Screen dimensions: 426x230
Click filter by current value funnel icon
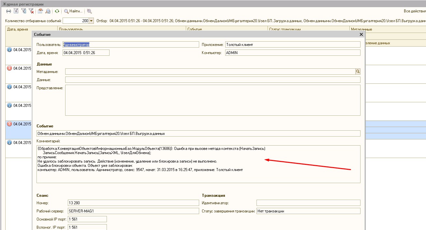point(24,11)
